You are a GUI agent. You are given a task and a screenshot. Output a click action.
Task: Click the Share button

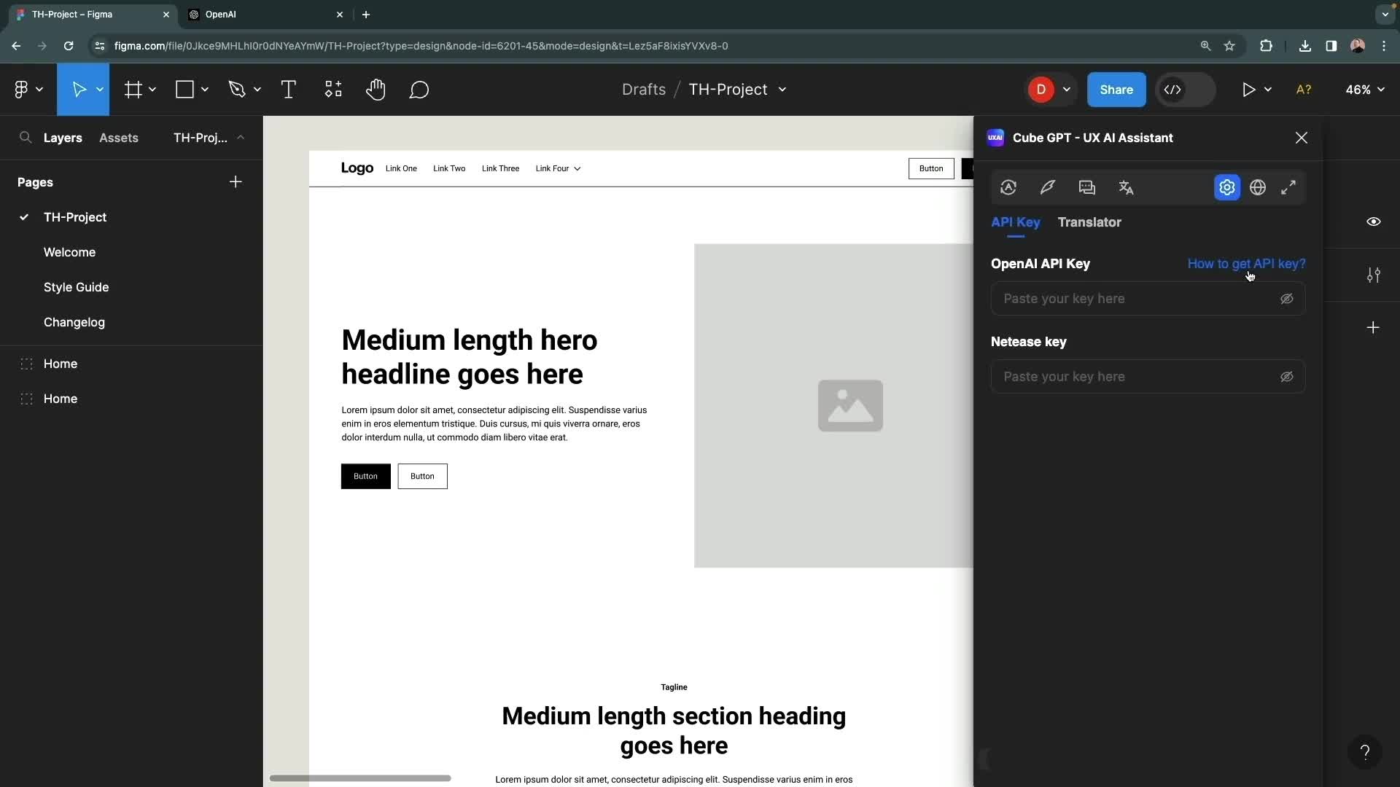[x=1116, y=89]
